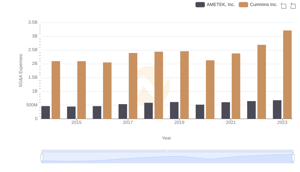Select the AMETEK bar for 2016

(97, 112)
